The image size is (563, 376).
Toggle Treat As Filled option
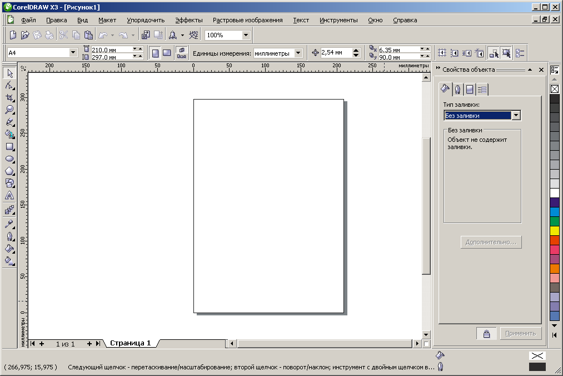pos(506,53)
